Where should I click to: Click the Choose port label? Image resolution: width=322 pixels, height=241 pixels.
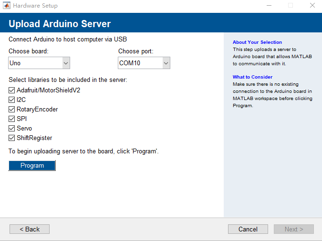136,51
